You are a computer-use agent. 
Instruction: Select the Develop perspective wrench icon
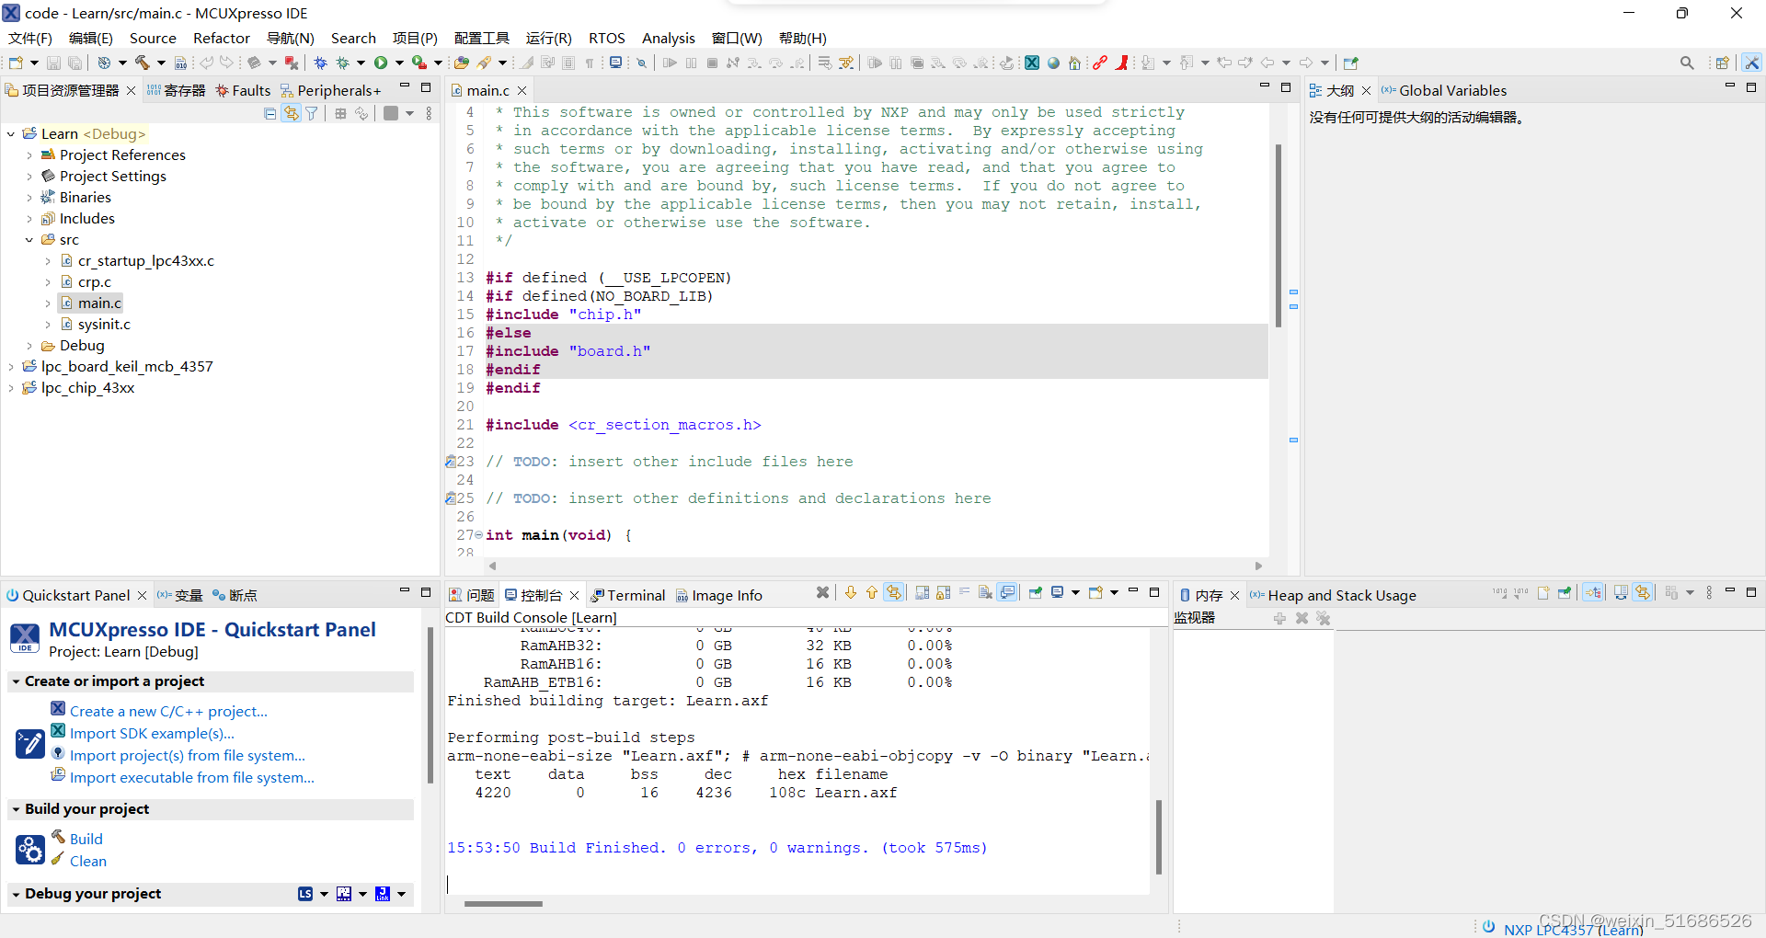coord(1751,63)
